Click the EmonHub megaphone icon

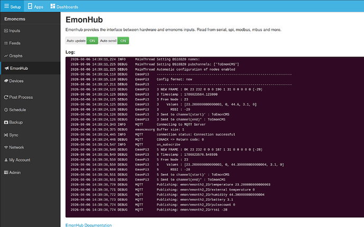coord(7,68)
